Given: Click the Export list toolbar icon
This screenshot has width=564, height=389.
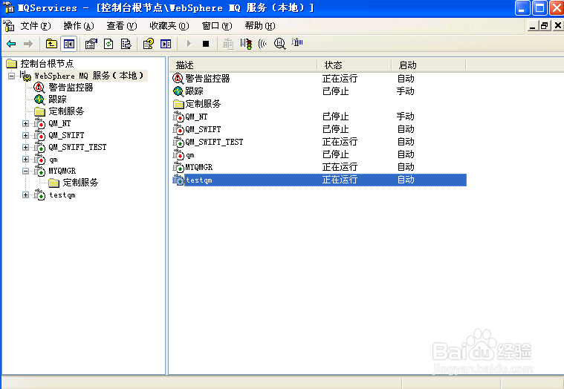Looking at the screenshot, I should 126,44.
